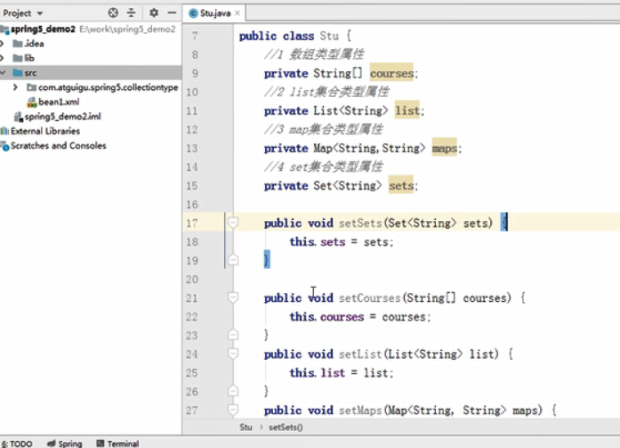Fold the setMaps method at line 27

pos(233,410)
